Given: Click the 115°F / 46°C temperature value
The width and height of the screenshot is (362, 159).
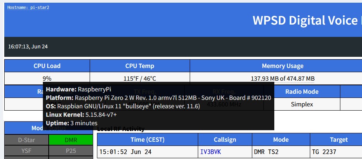Looking at the screenshot, I should click(140, 79).
